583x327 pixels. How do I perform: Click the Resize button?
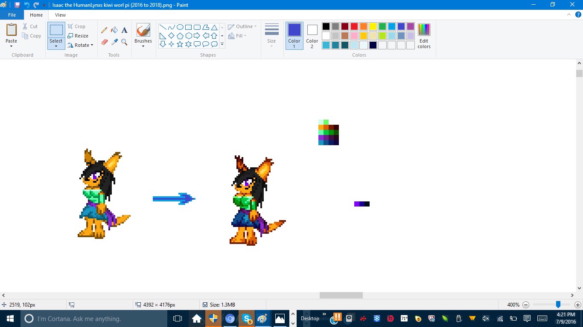tap(78, 36)
